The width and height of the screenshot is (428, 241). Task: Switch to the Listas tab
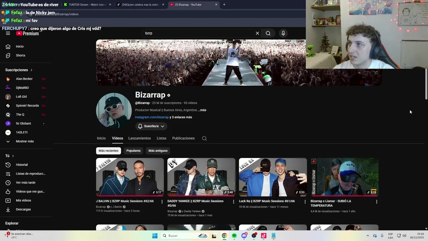pos(162,138)
